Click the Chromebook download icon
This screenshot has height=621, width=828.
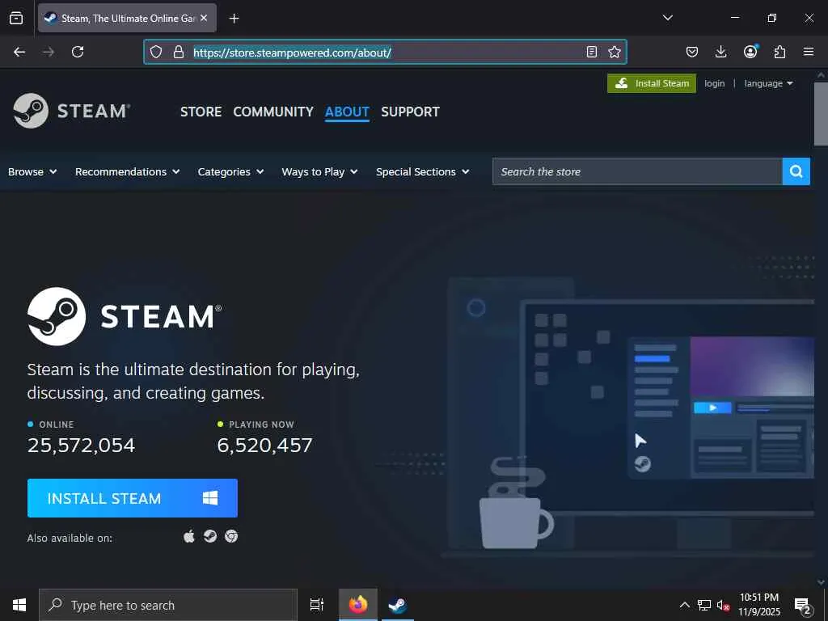pyautogui.click(x=231, y=537)
